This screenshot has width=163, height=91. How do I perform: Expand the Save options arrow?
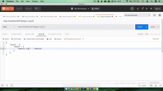point(158,27)
